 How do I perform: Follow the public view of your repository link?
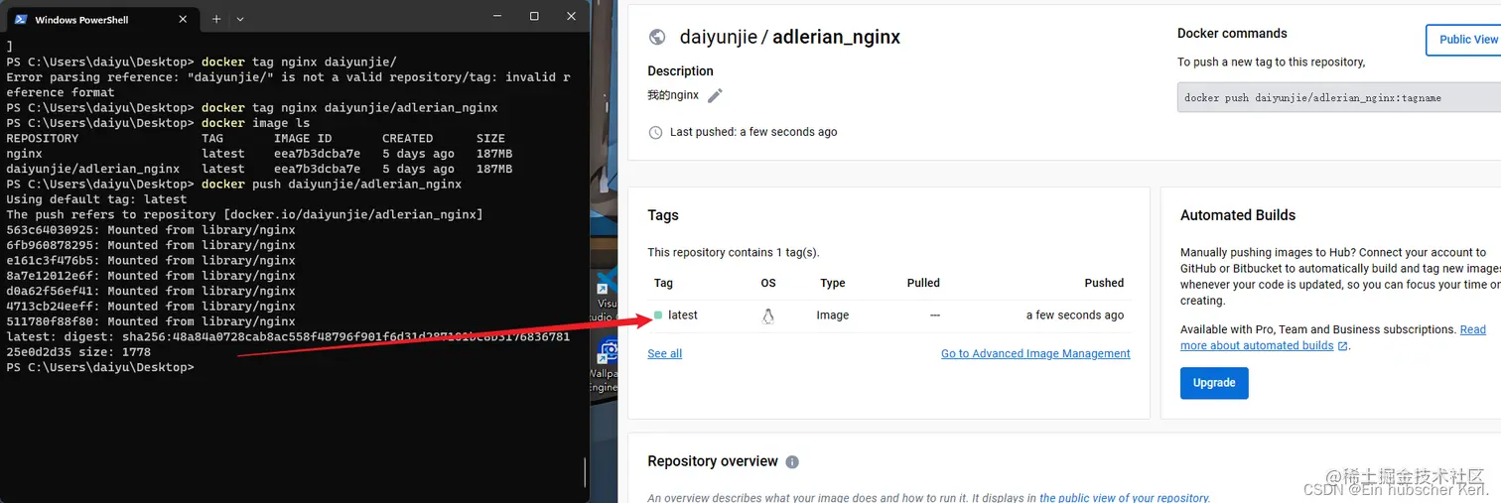pos(1125,498)
